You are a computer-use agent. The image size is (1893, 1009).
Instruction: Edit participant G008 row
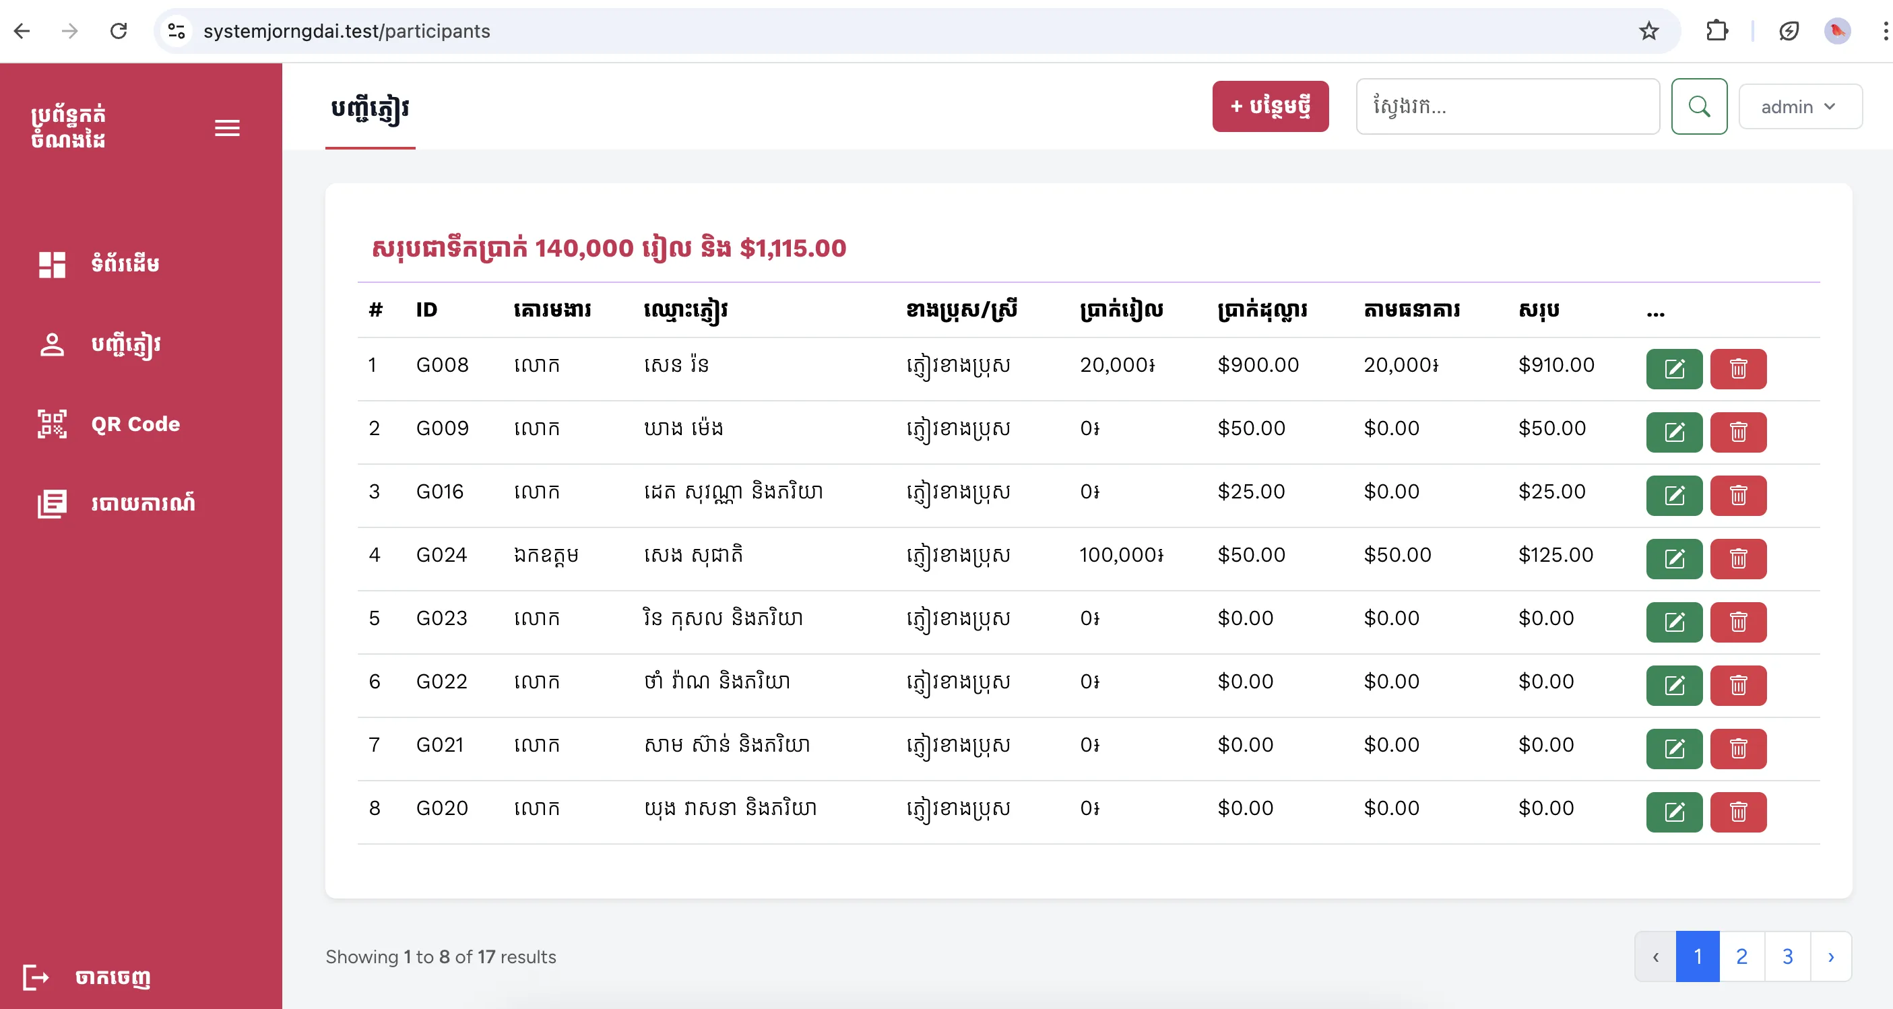click(1673, 369)
